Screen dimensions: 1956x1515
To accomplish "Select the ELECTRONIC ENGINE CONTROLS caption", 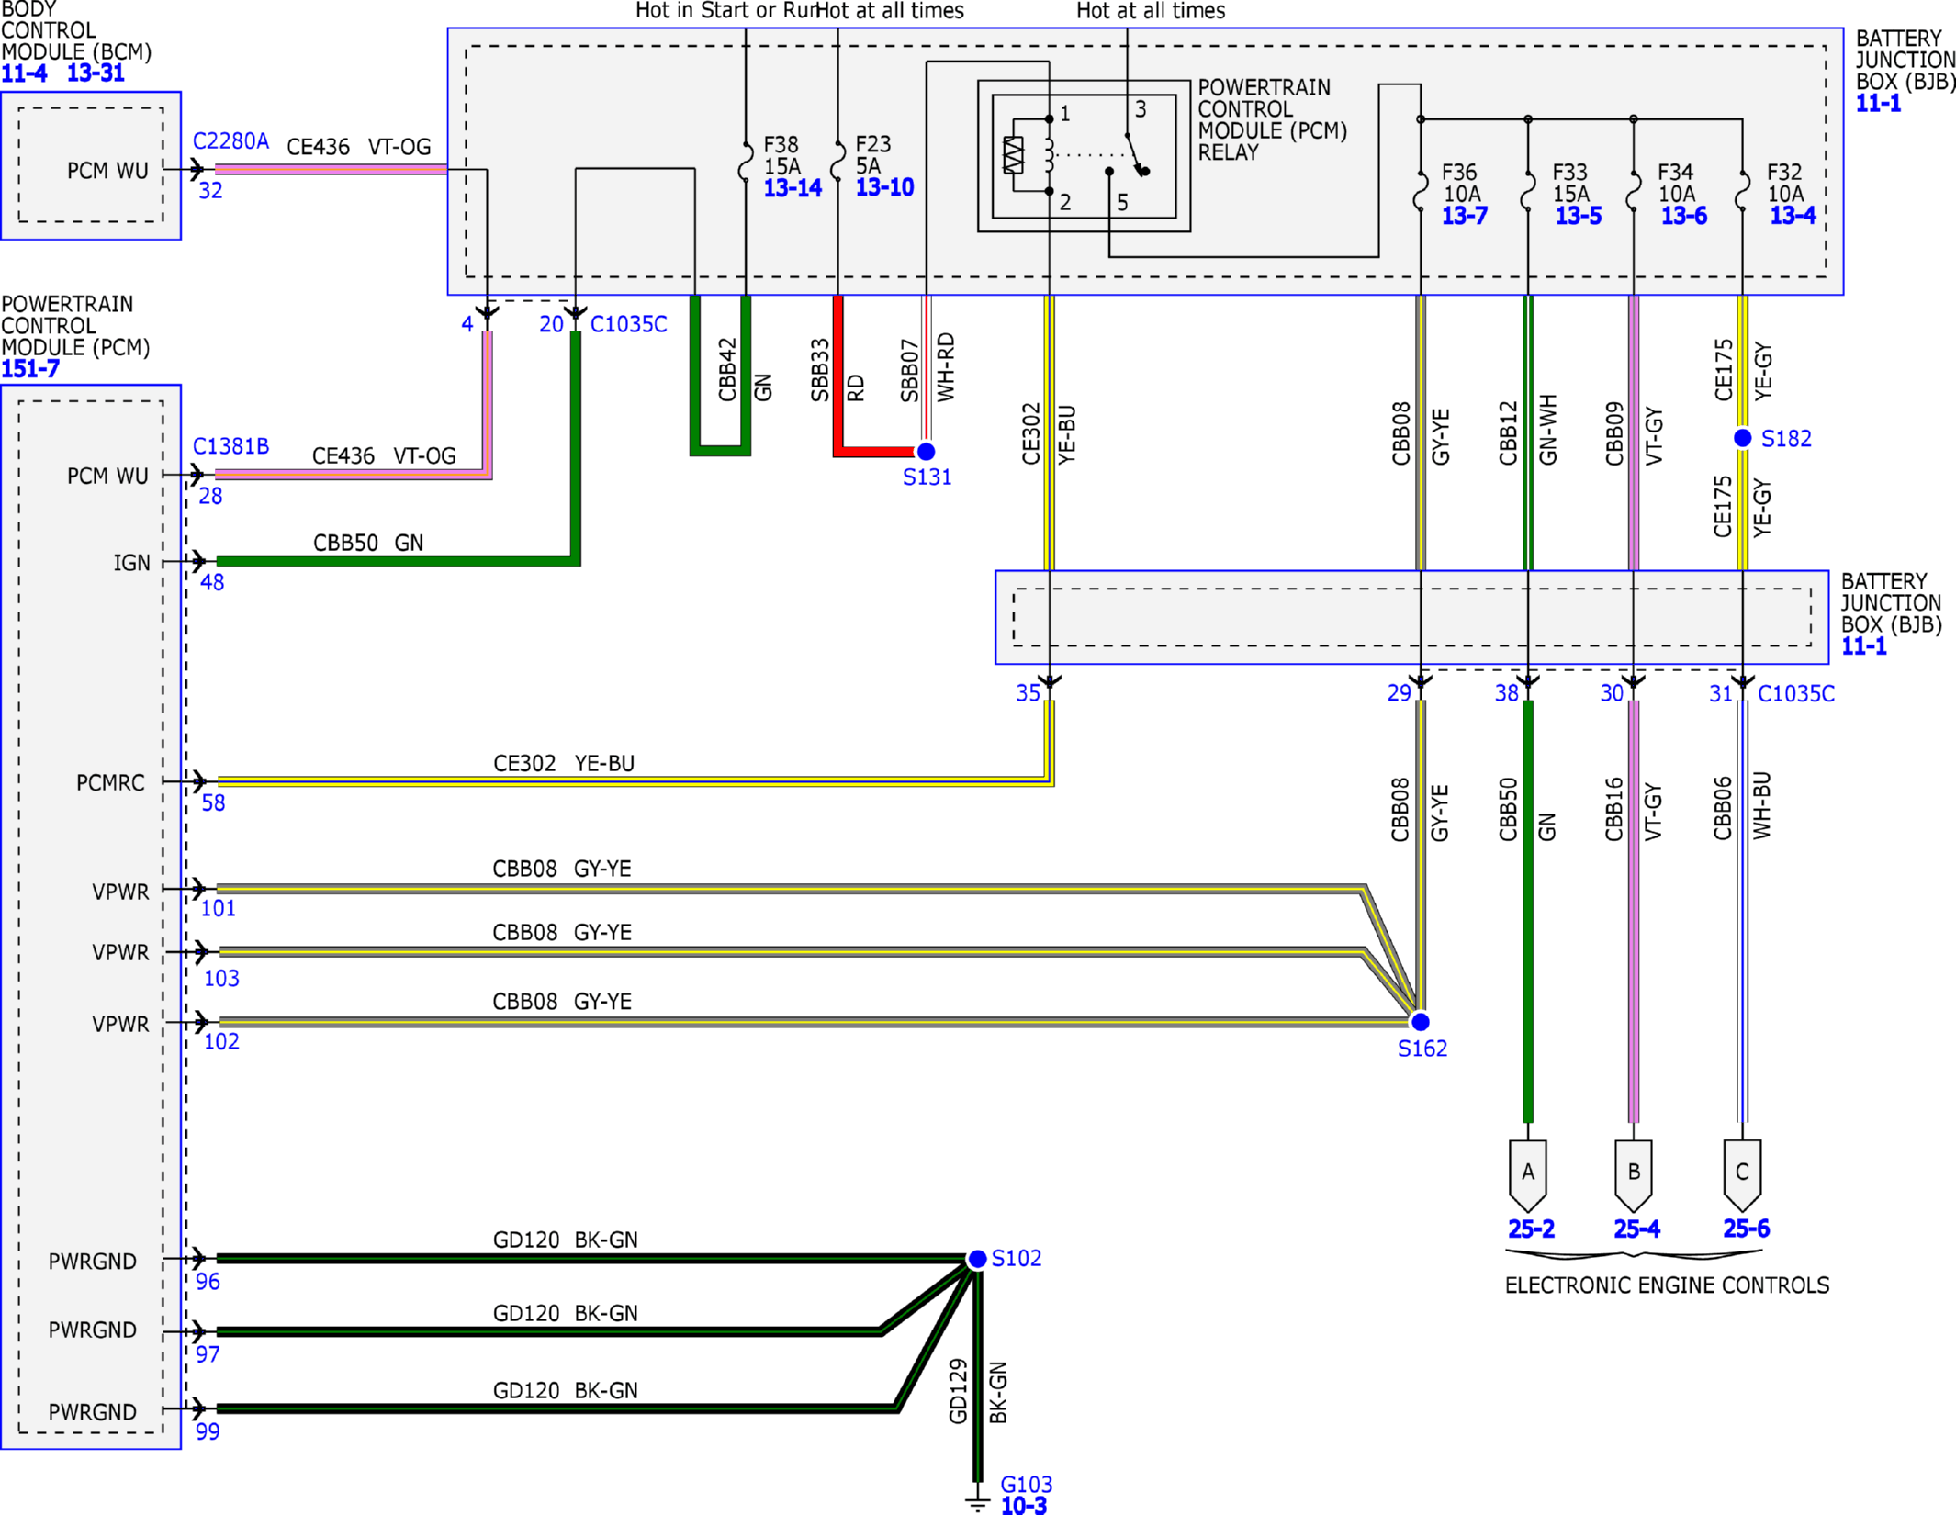I will coord(1667,1285).
